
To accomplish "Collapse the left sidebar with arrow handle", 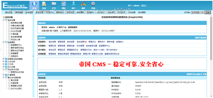I will (33, 56).
